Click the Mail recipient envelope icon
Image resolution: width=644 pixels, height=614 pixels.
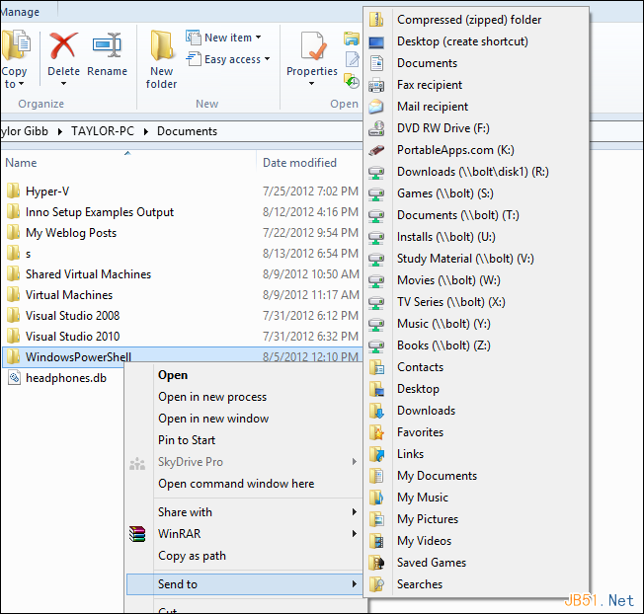coord(376,107)
